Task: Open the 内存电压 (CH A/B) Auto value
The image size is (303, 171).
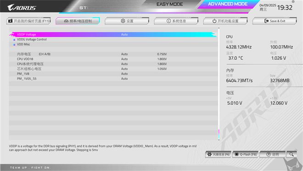Action: (x=124, y=54)
